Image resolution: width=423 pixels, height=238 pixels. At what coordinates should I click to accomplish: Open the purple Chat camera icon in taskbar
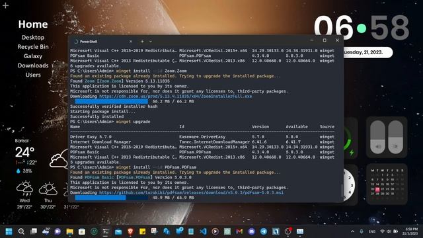(58, 231)
